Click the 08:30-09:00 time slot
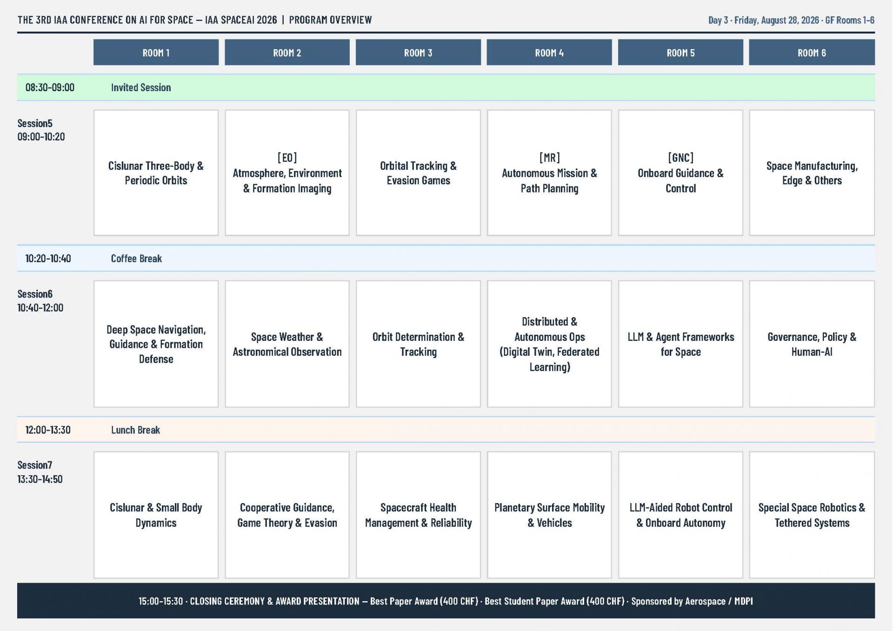893x631 pixels. coord(50,87)
